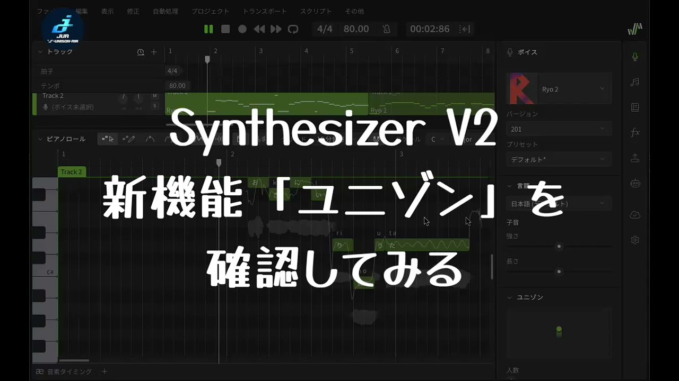Open the Note properties music-note sidebar icon
Viewport: 679px width, 381px height.
point(635,82)
